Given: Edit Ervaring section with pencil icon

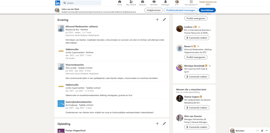Looking at the screenshot, I should pyautogui.click(x=164, y=19).
